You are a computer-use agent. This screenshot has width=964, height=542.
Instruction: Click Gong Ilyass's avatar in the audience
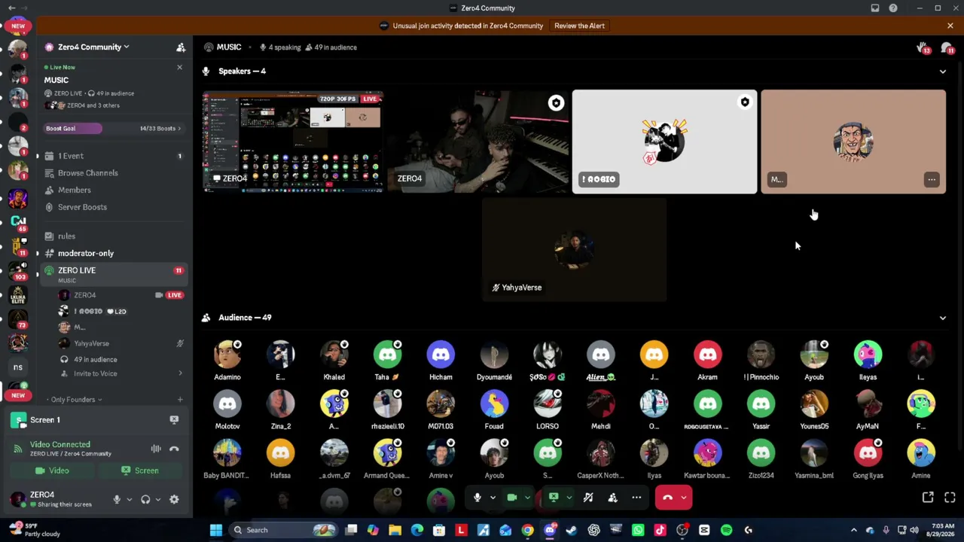tap(868, 453)
